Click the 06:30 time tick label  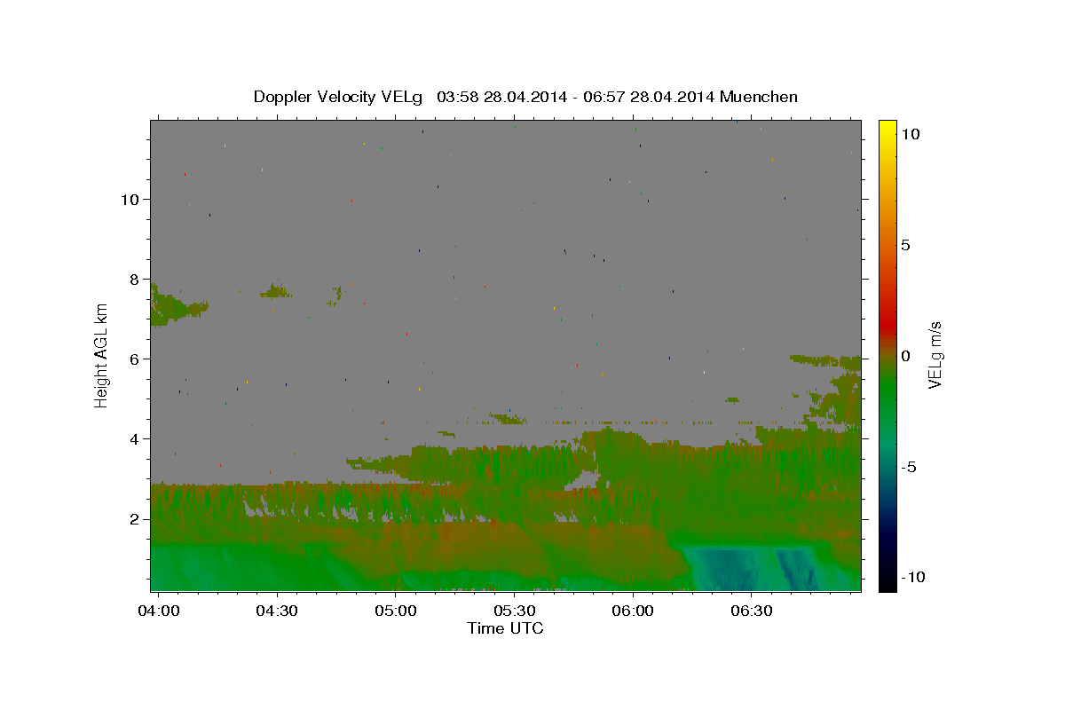(751, 611)
